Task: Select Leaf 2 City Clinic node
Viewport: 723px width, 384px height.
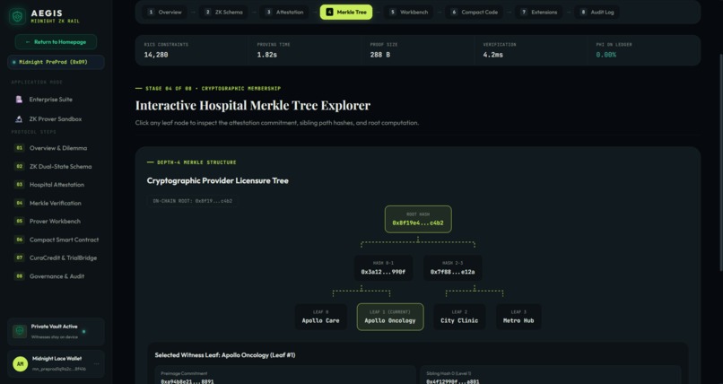Action: point(459,317)
